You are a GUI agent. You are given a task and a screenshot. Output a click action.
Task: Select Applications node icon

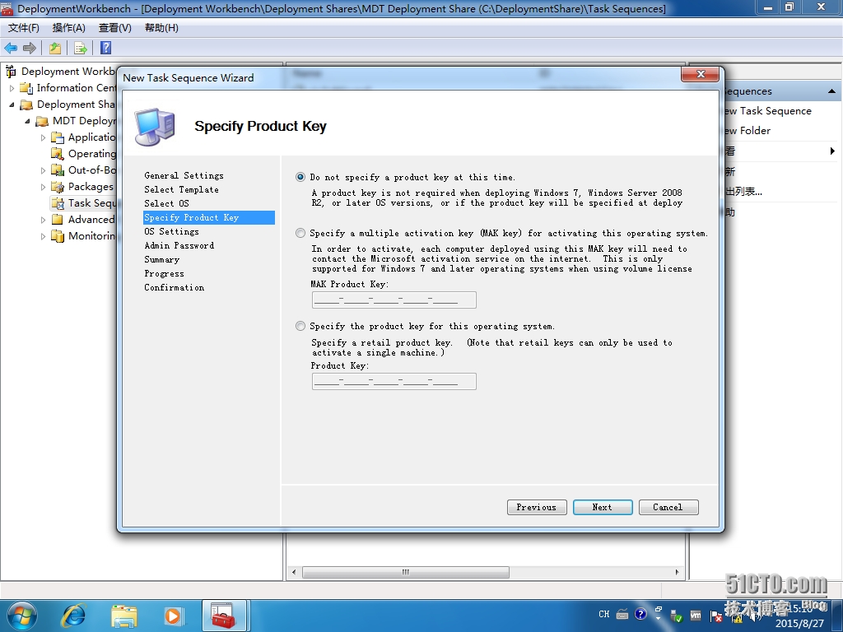pyautogui.click(x=58, y=137)
